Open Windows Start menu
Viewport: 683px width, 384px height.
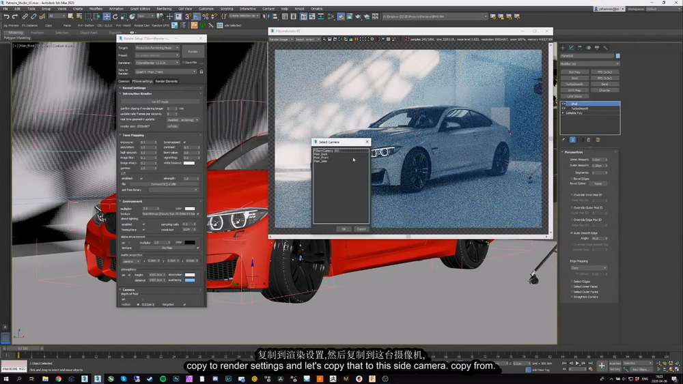[x=6, y=379]
